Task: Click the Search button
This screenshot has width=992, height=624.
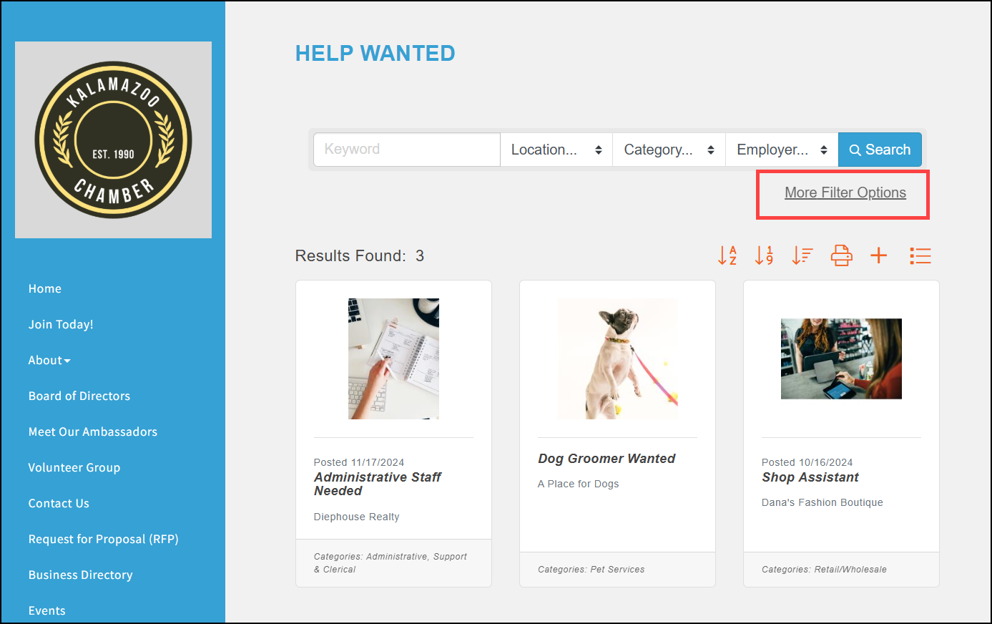Action: (880, 150)
